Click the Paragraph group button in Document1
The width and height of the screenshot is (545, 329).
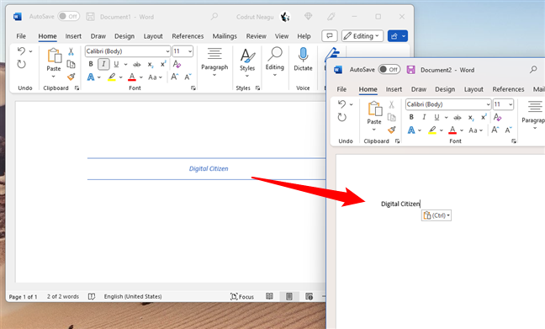(x=214, y=62)
